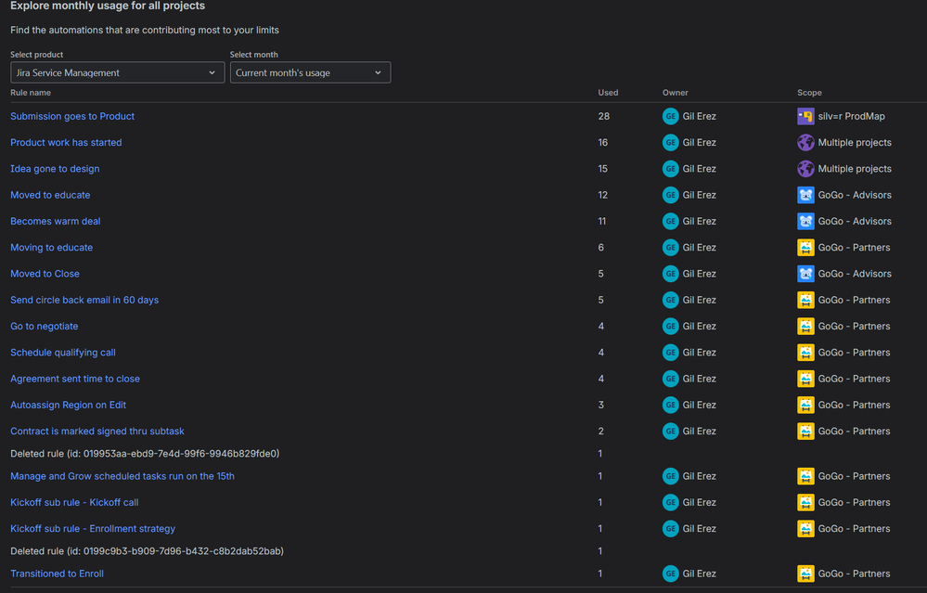The width and height of the screenshot is (927, 593).
Task: Open the Submission goes to Product rule
Action: pyautogui.click(x=72, y=117)
